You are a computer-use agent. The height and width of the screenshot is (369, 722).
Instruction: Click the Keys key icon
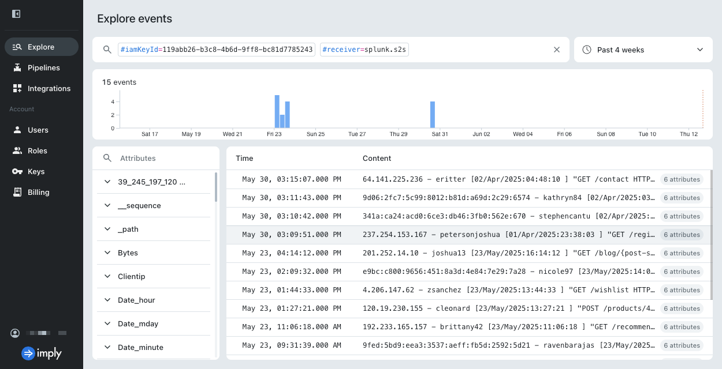point(17,171)
